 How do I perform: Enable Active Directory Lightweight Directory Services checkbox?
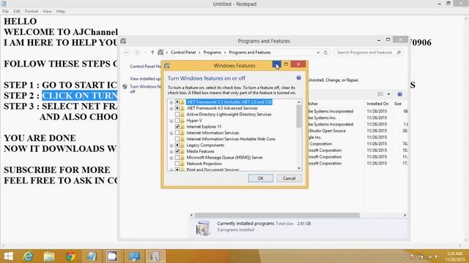click(177, 114)
